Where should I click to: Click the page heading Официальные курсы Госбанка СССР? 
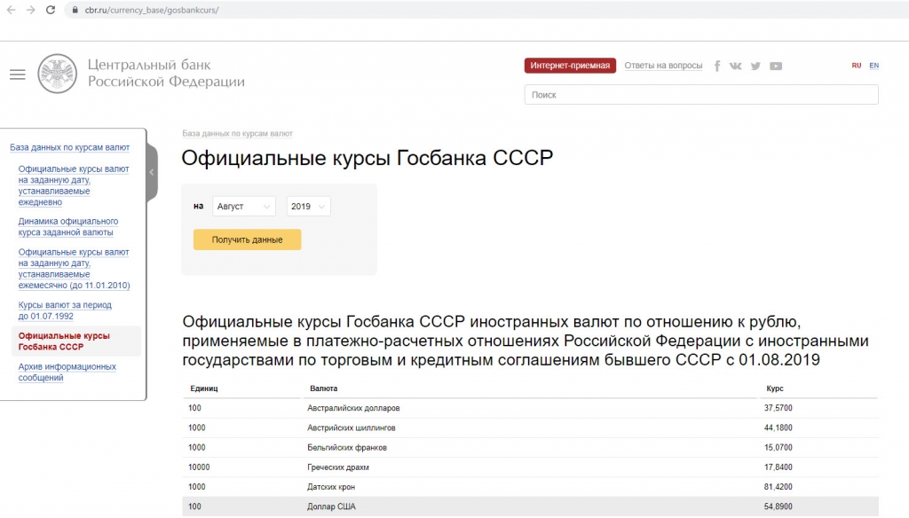click(367, 158)
